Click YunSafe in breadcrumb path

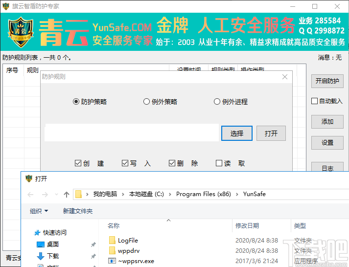[255, 194]
